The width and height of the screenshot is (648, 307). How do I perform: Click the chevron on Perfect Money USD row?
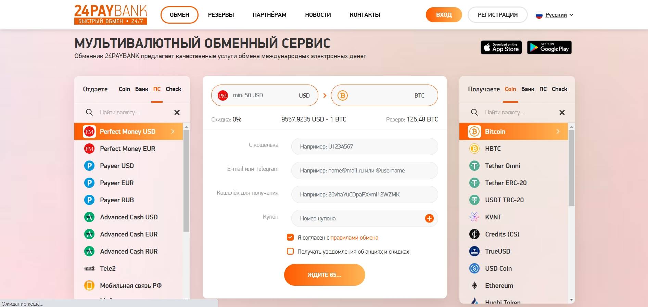click(173, 131)
